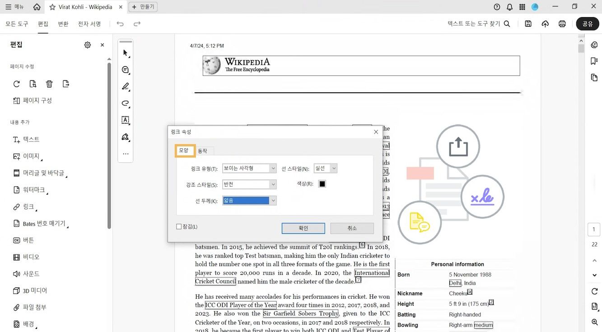
Task: Open the page thumbnails panel
Action: [594, 78]
